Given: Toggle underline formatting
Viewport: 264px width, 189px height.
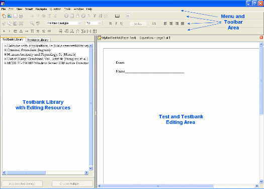Looking at the screenshot, I should (122, 24).
